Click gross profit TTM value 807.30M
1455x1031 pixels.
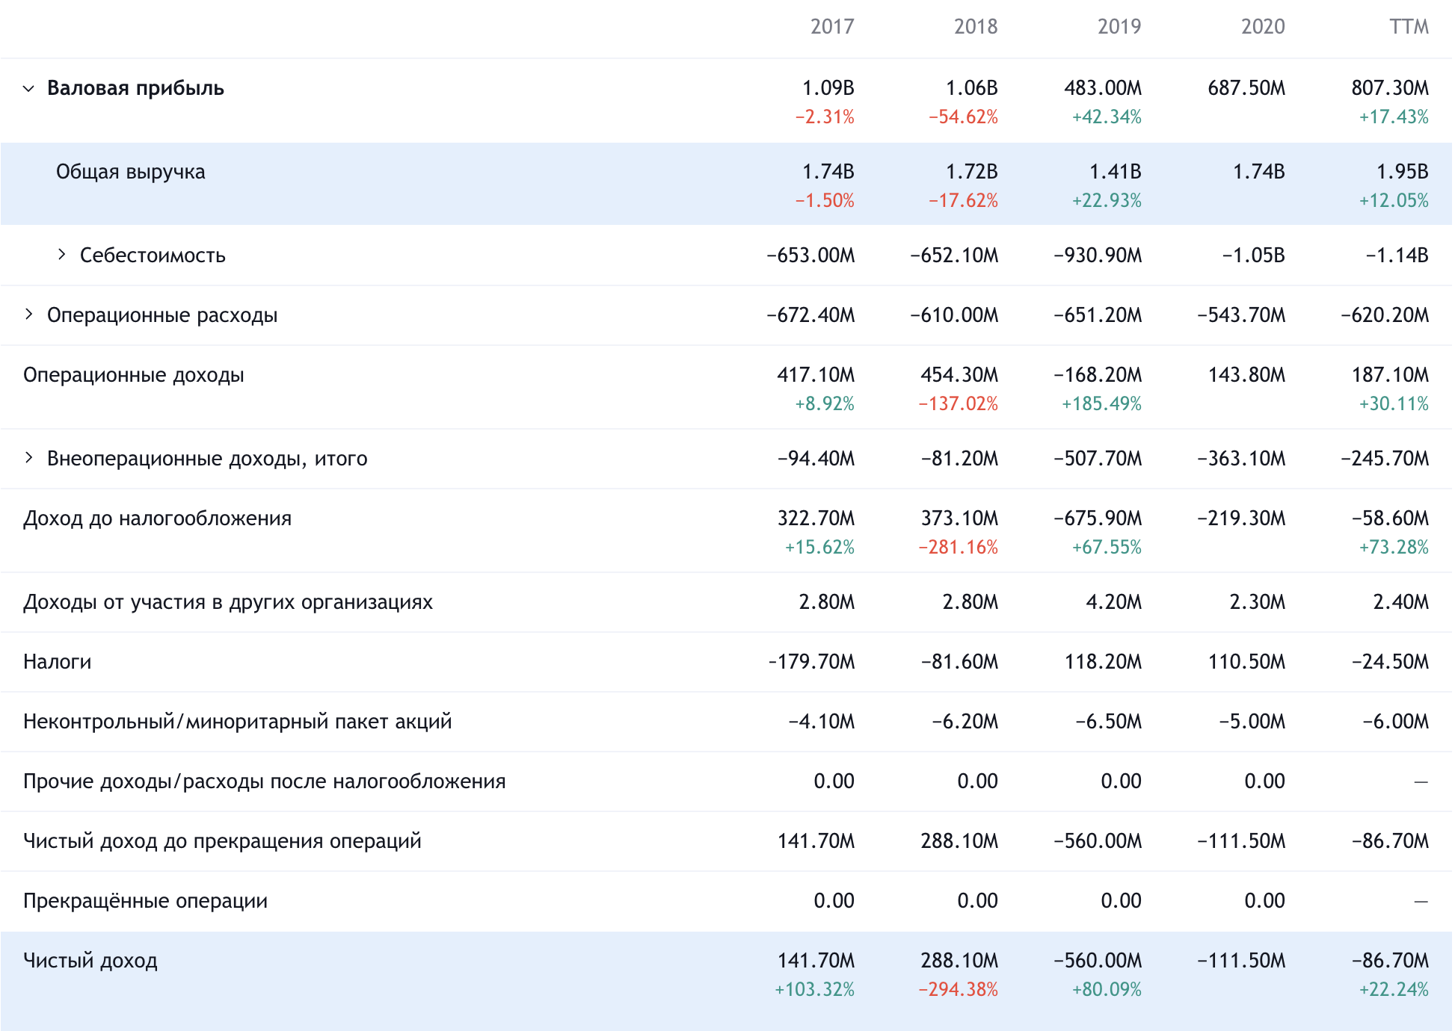pyautogui.click(x=1390, y=88)
